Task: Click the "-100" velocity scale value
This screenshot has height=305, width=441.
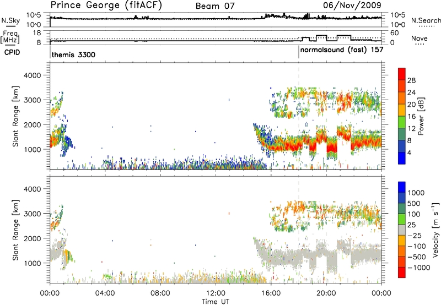Action: point(417,246)
